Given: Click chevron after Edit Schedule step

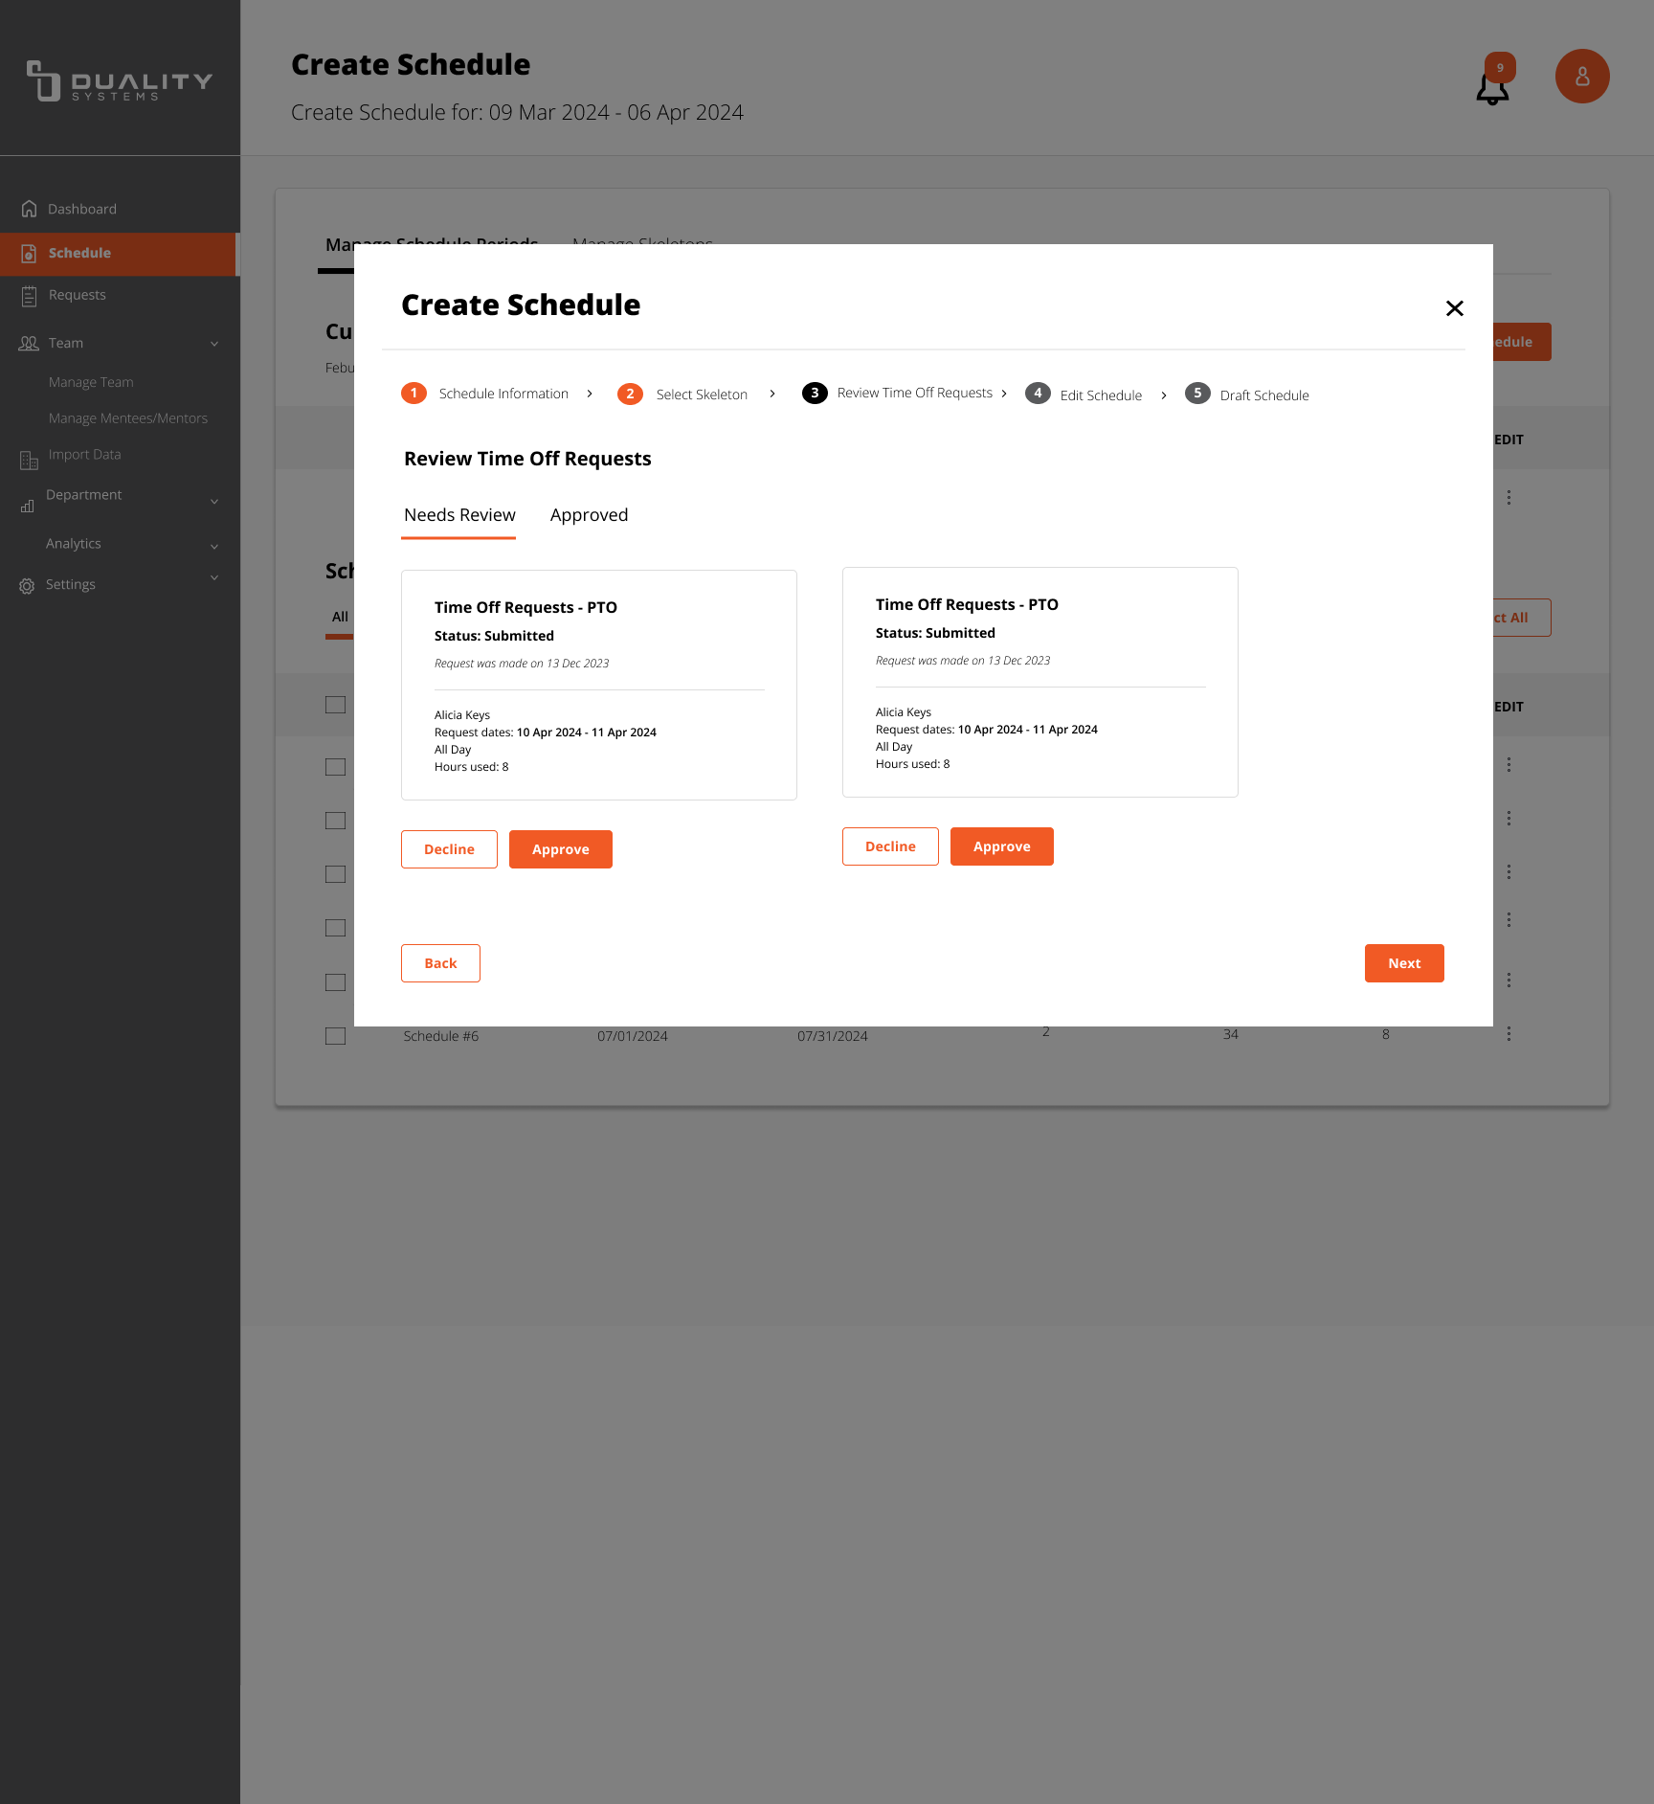Looking at the screenshot, I should pos(1164,395).
